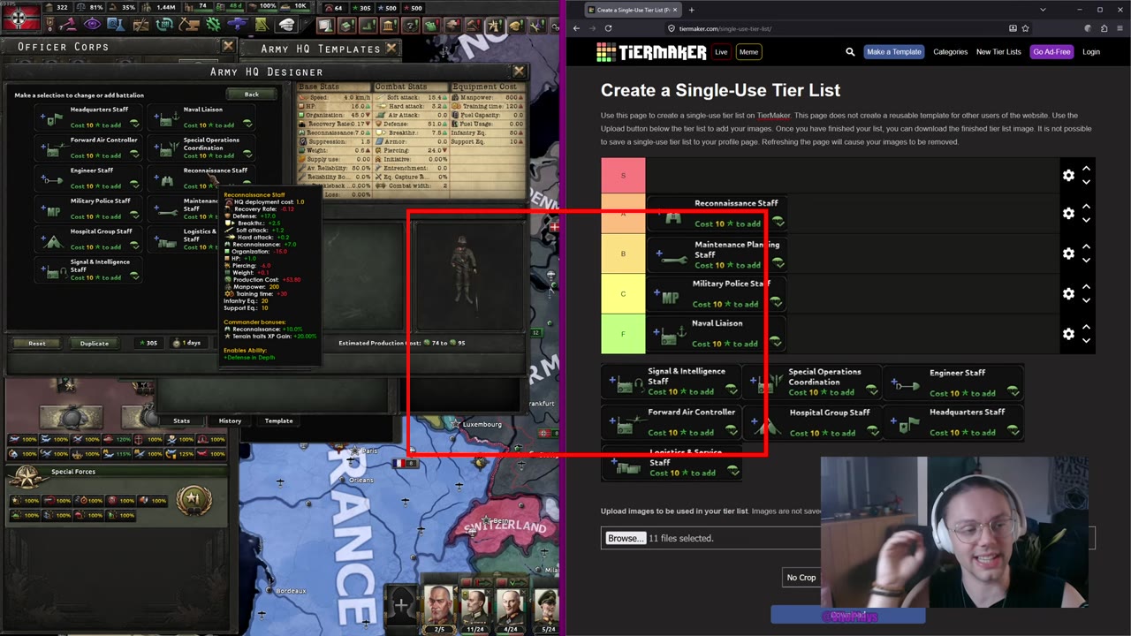
Task: Open the Meme link on TierMaker
Action: point(748,52)
